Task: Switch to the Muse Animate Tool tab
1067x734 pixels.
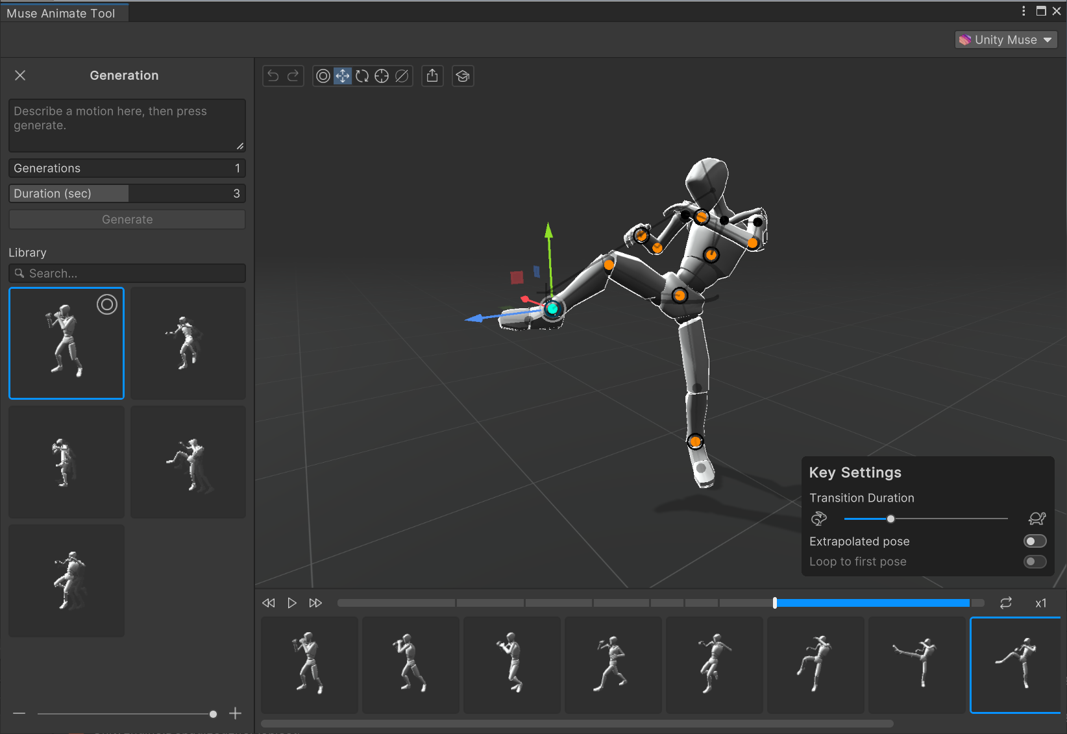Action: pos(63,12)
